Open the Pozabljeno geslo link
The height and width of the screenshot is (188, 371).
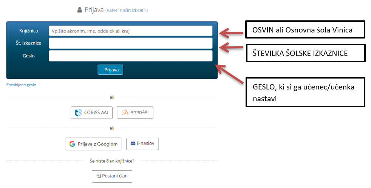point(21,85)
